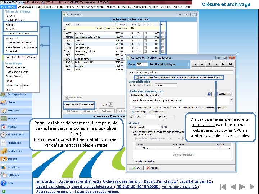Open the Clients menu in the menu bar

click(x=59, y=6)
